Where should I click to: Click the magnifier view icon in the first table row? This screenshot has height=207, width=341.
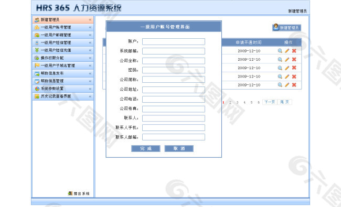(280, 51)
